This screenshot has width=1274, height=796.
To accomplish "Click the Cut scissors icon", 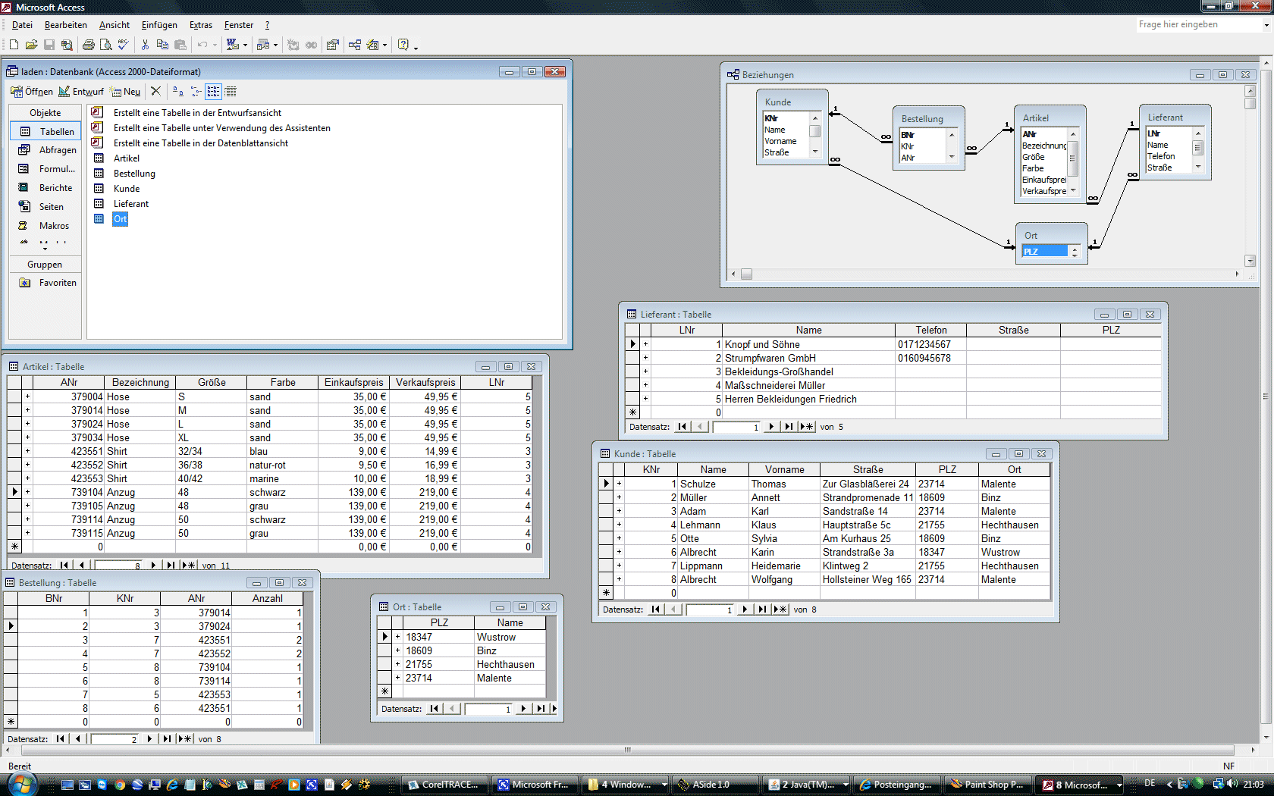I will (x=145, y=45).
